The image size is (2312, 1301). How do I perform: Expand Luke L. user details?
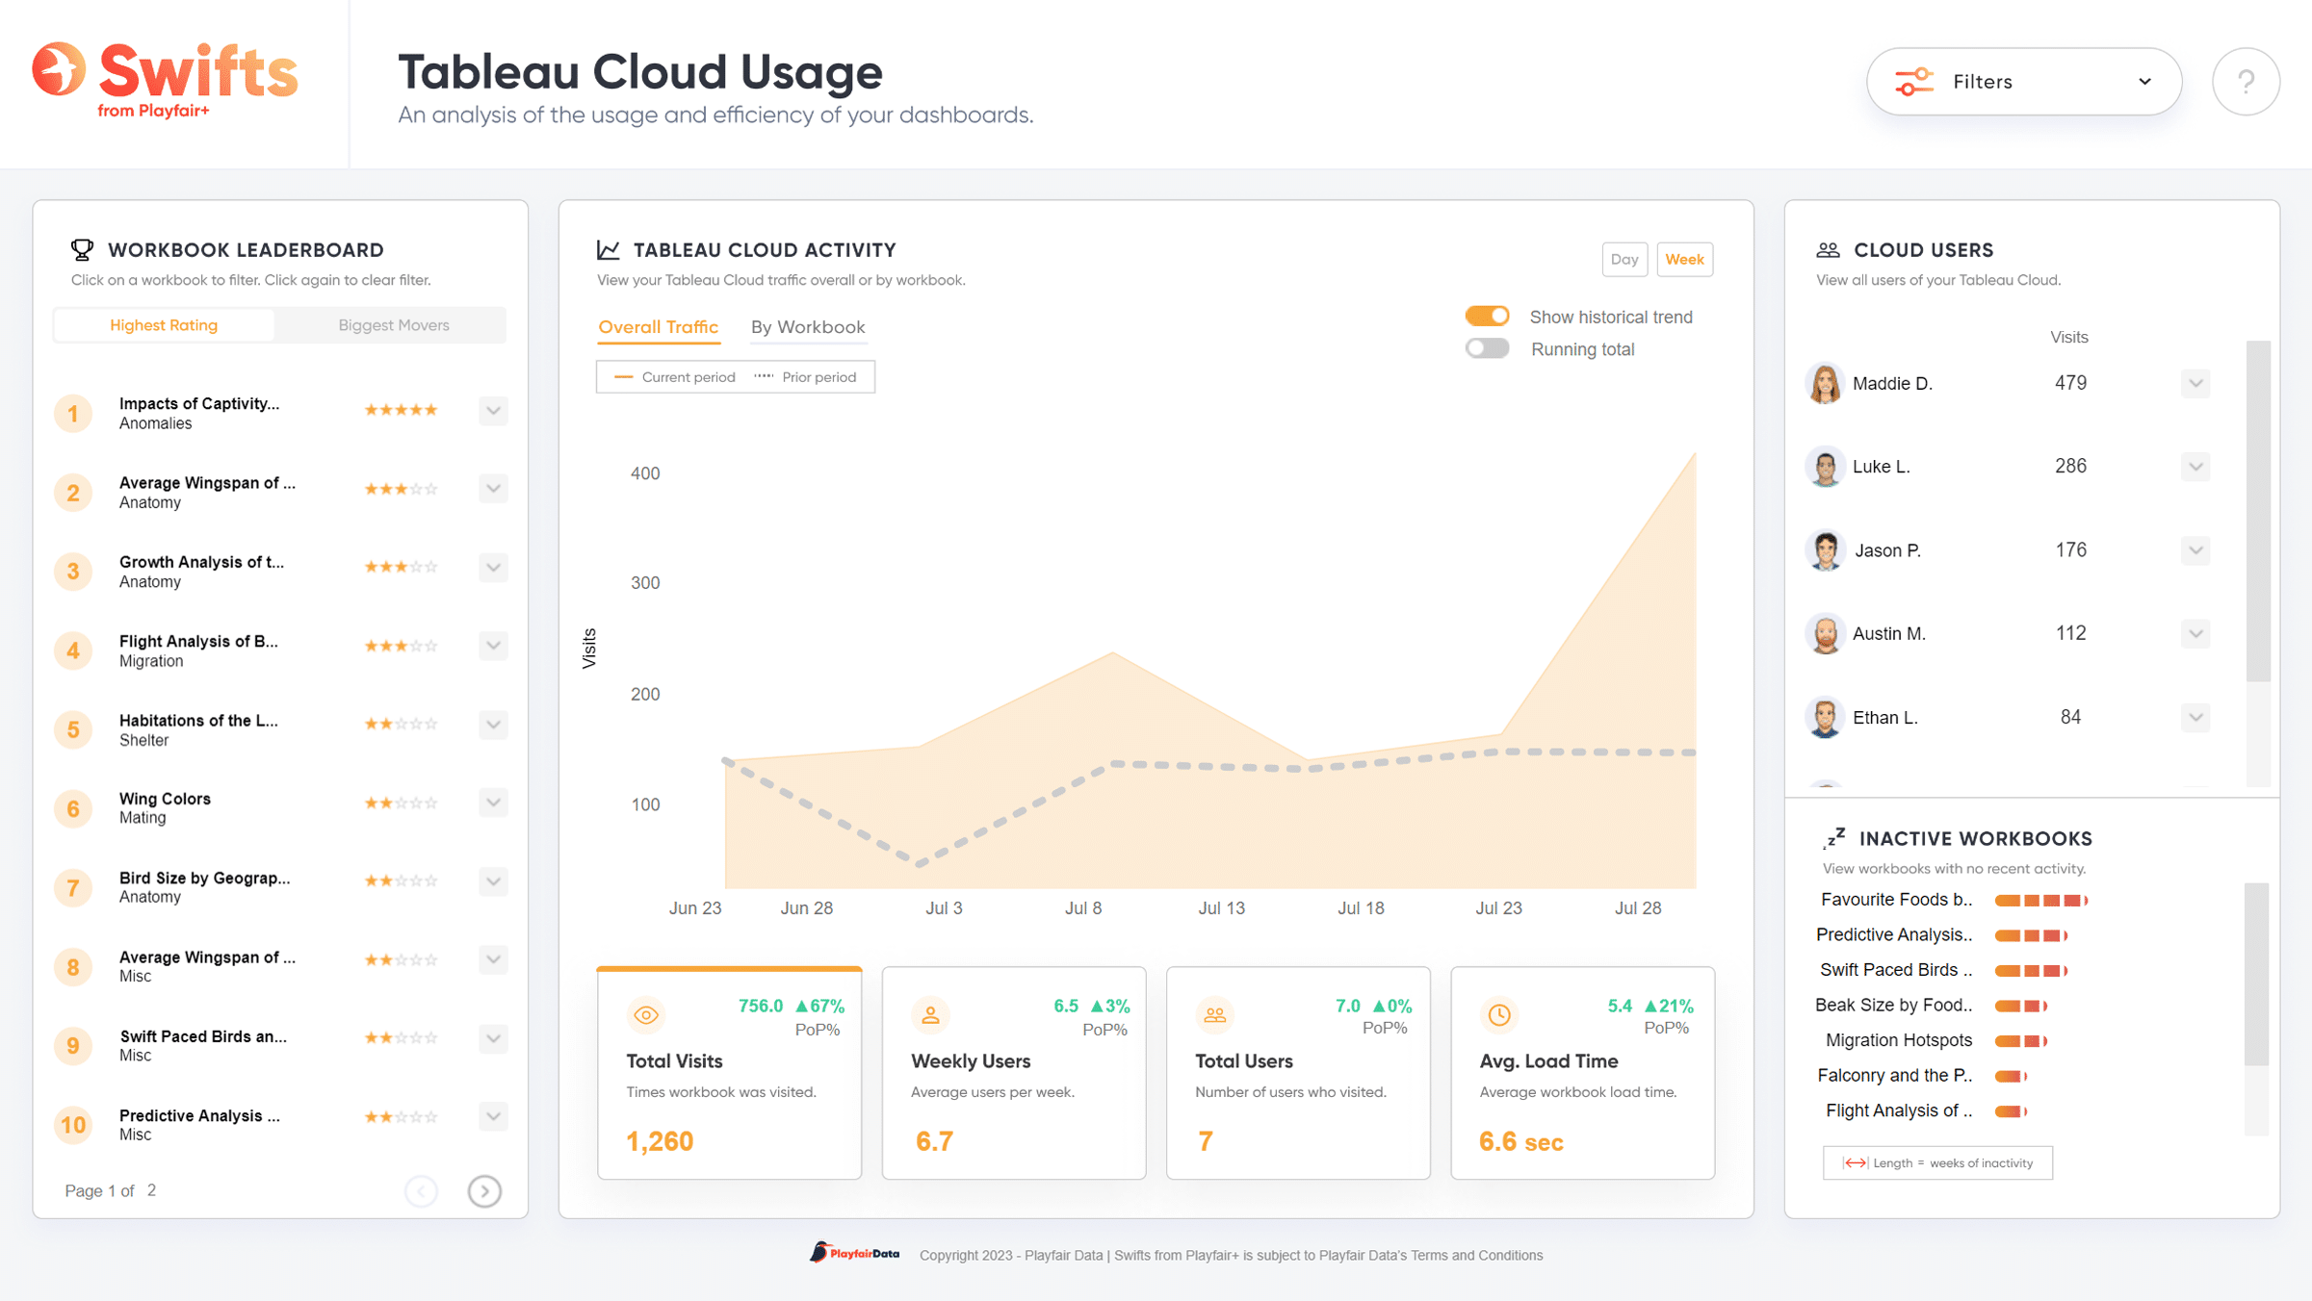coord(2195,468)
